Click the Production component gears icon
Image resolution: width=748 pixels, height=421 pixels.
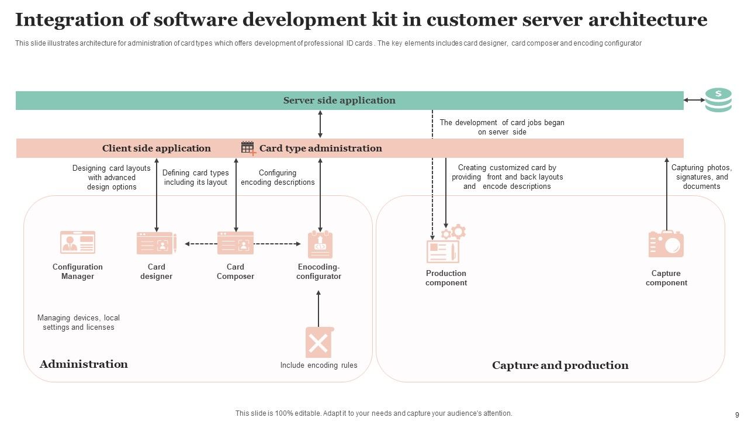(446, 243)
